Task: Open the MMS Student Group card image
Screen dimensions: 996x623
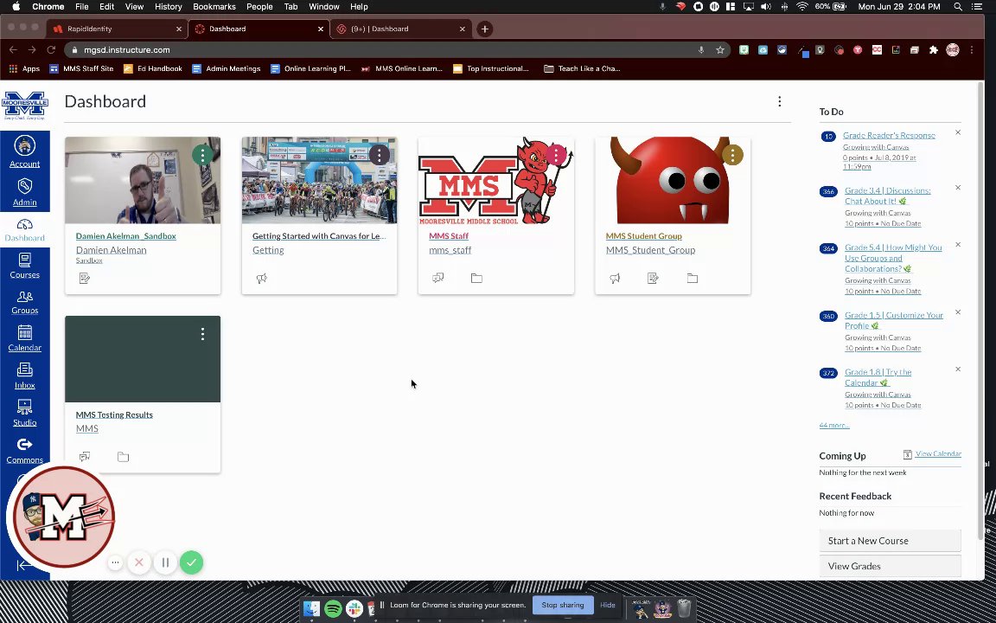Action: (672, 181)
